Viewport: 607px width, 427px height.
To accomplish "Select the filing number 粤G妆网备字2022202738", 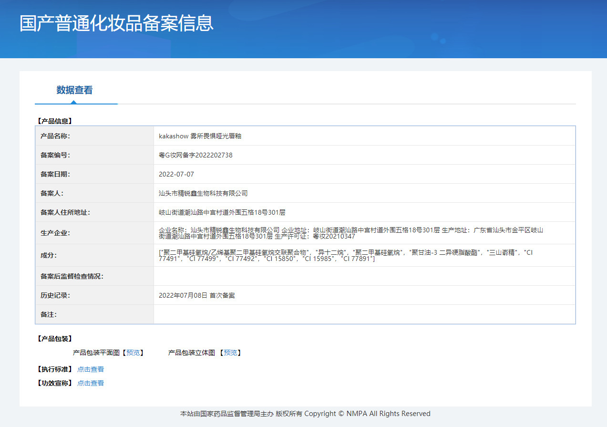I will (x=195, y=155).
